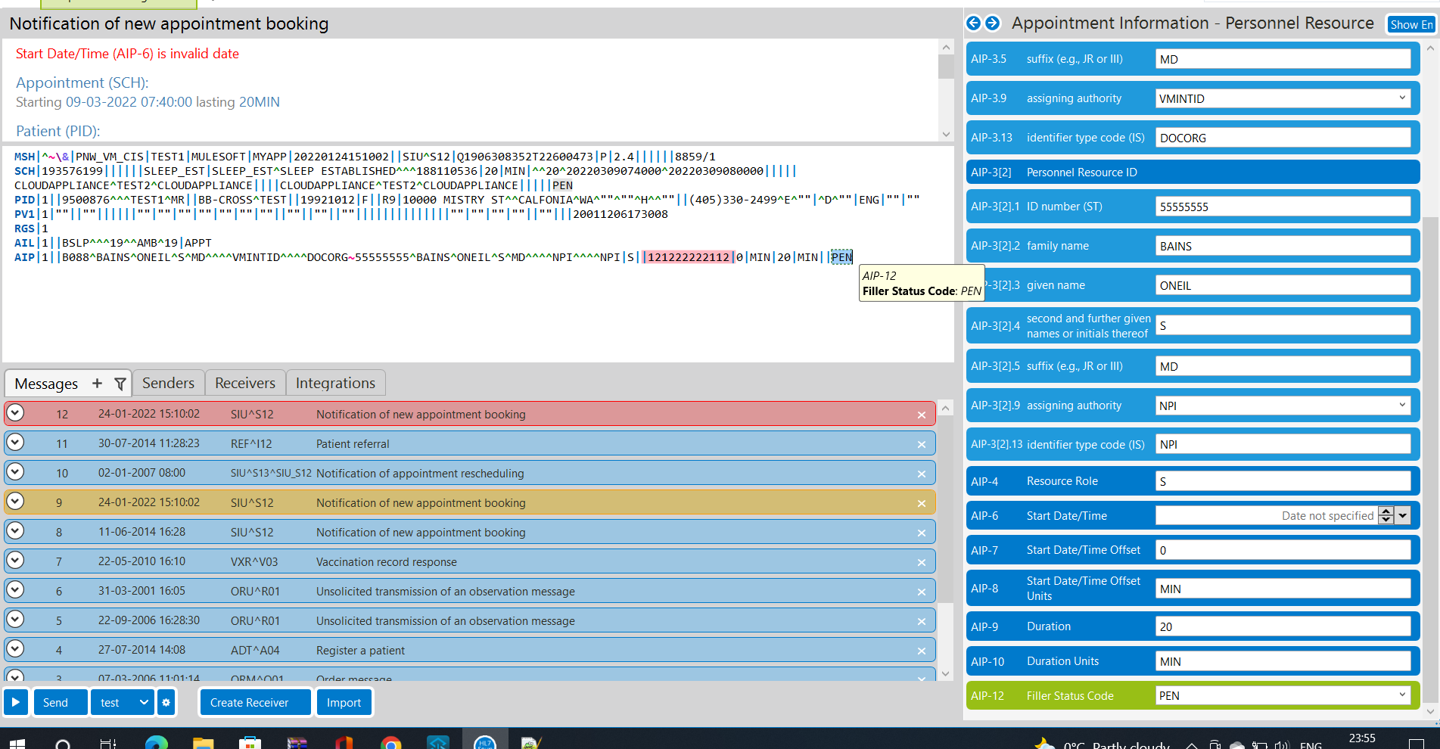Click the given name ONEIL field
The image size is (1440, 749).
pos(1283,285)
